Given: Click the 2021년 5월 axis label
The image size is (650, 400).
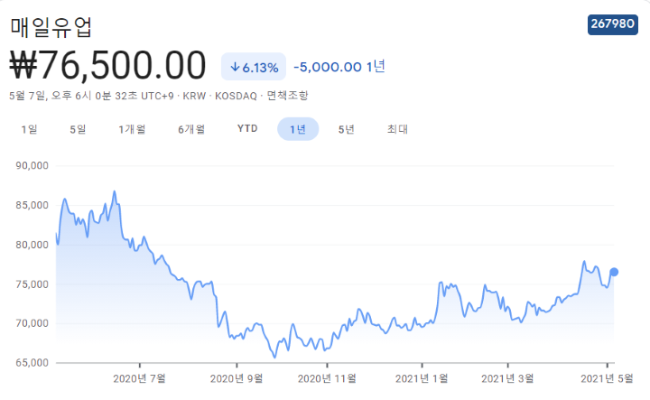Looking at the screenshot, I should pos(607,378).
